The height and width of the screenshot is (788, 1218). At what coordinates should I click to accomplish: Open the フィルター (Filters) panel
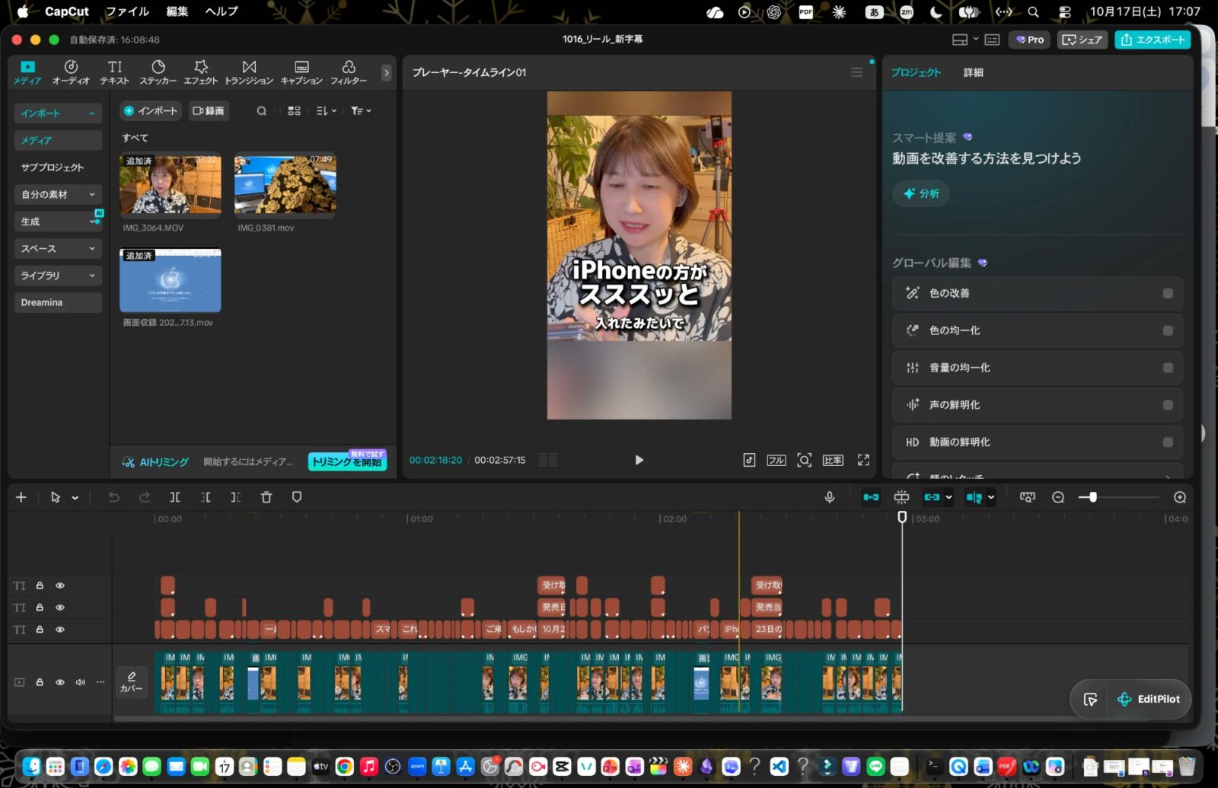[349, 72]
